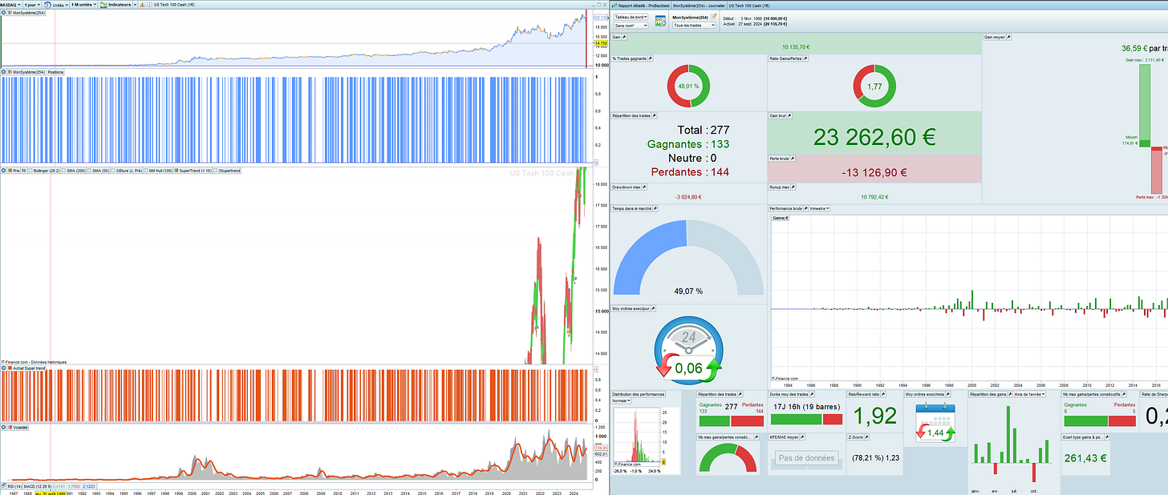Edit MonSystème(254) with the pencil icon
This screenshot has width=1168, height=495.
(714, 16)
